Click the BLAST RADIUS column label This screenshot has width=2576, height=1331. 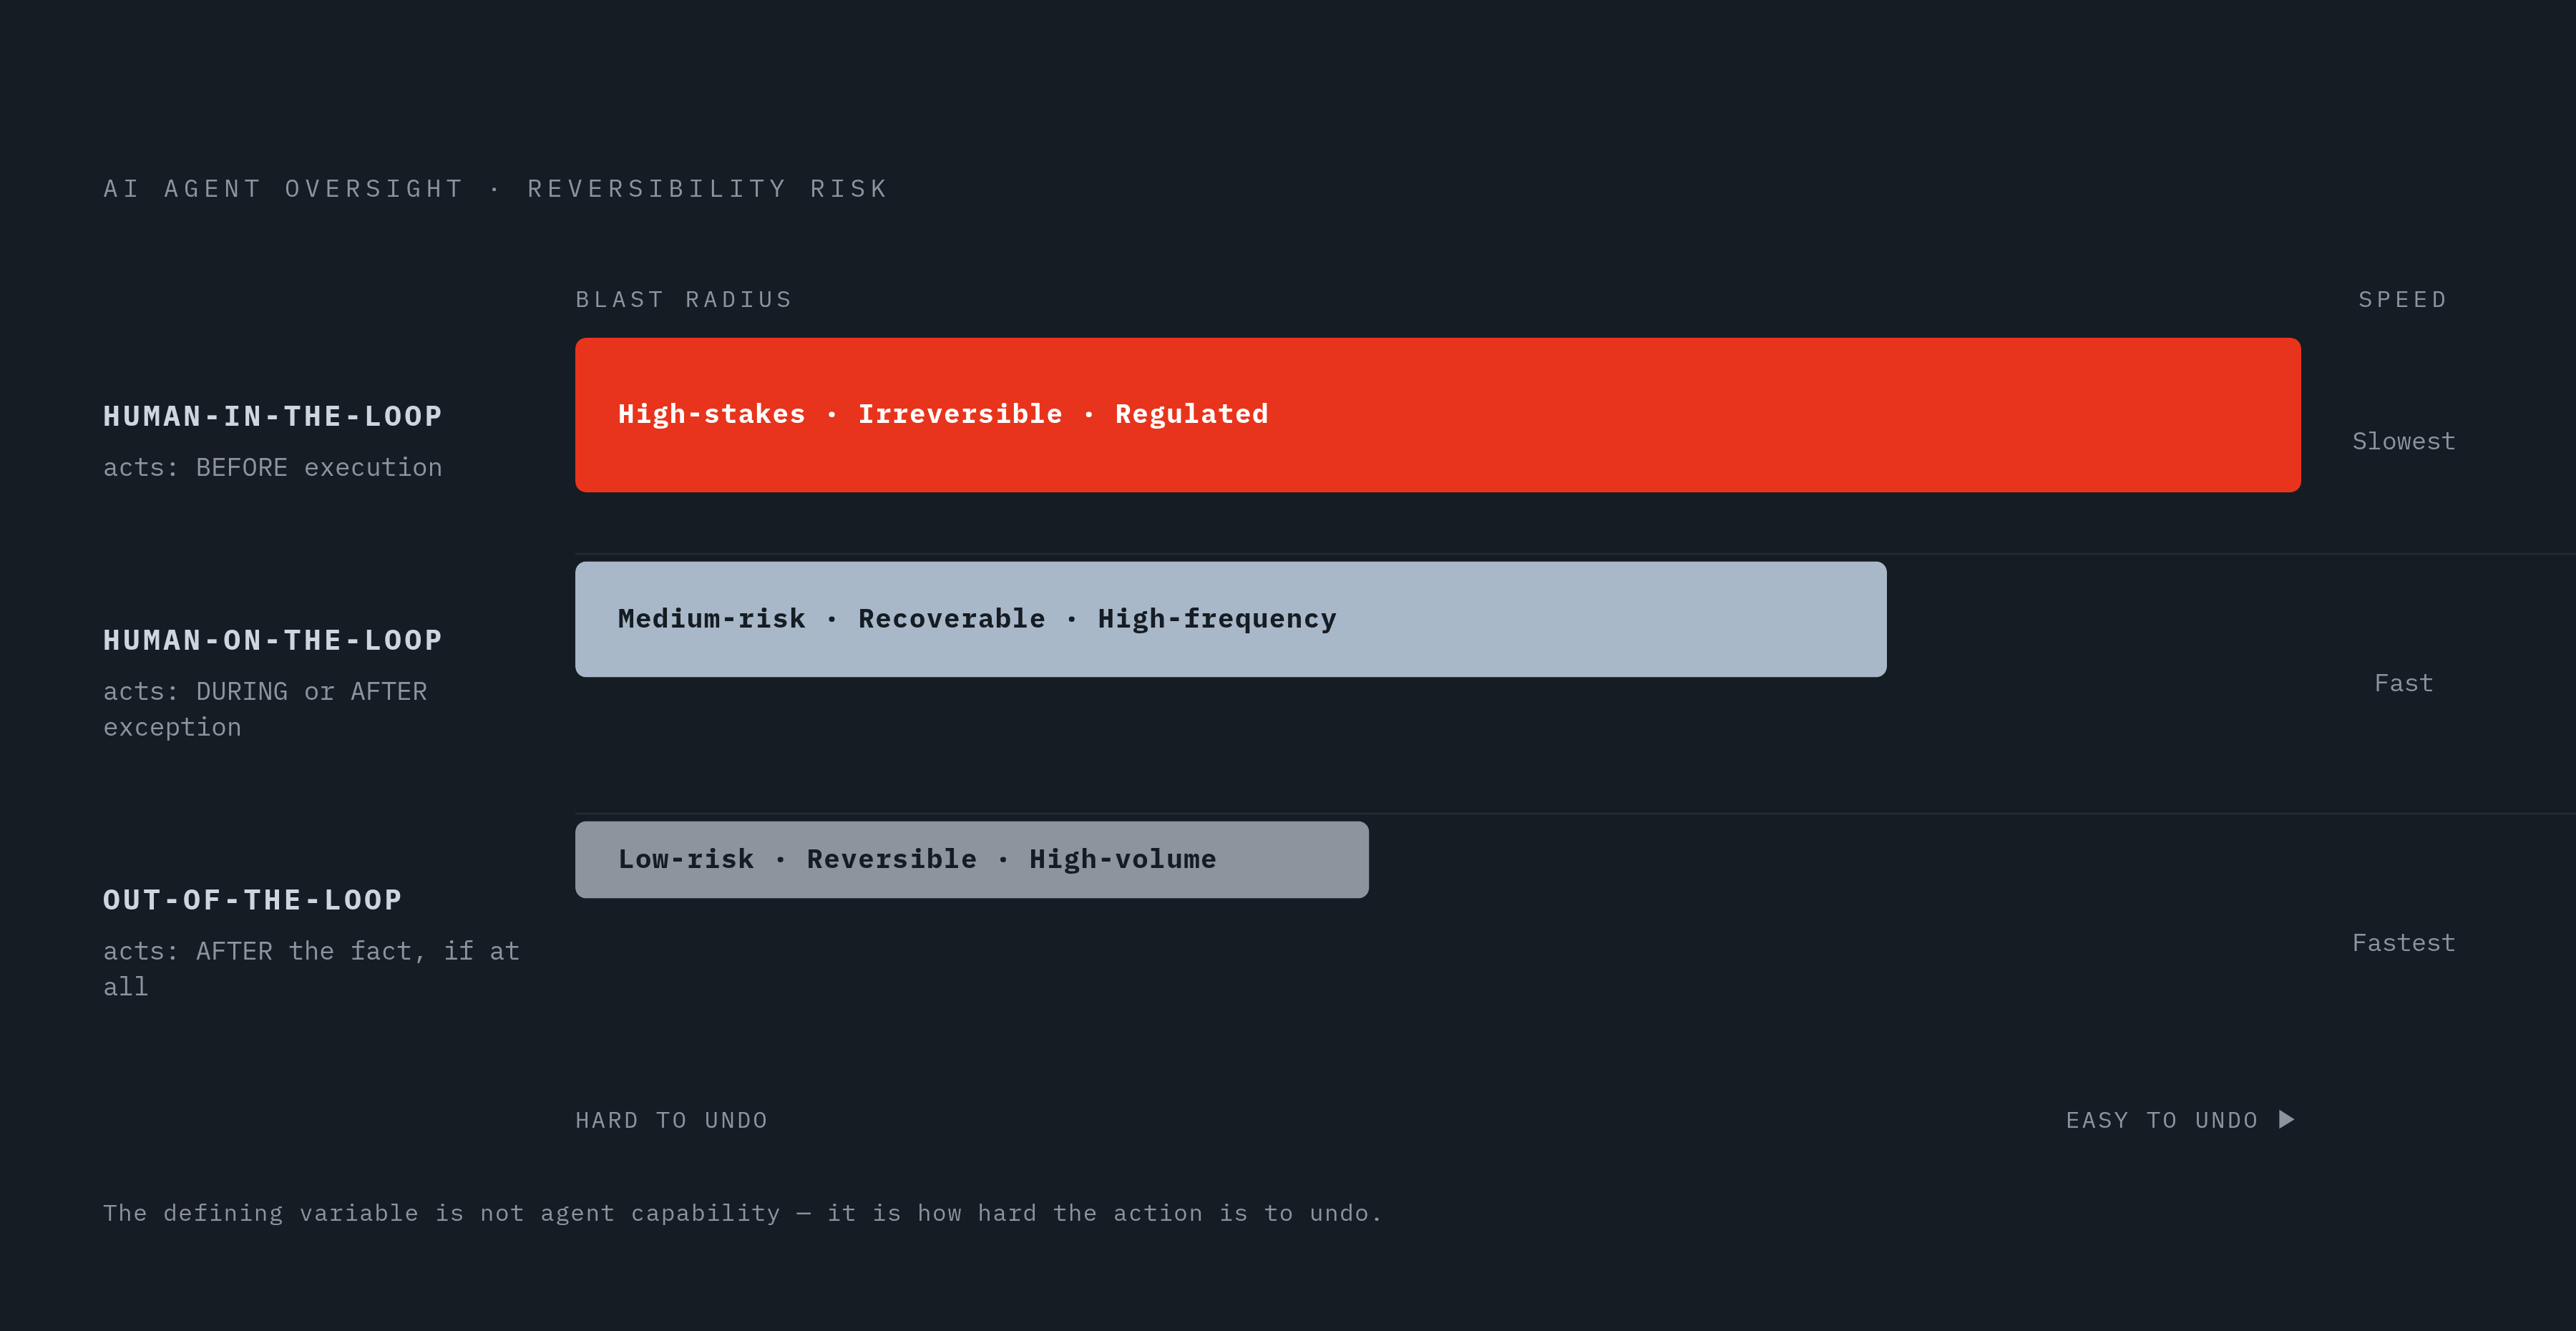(684, 299)
